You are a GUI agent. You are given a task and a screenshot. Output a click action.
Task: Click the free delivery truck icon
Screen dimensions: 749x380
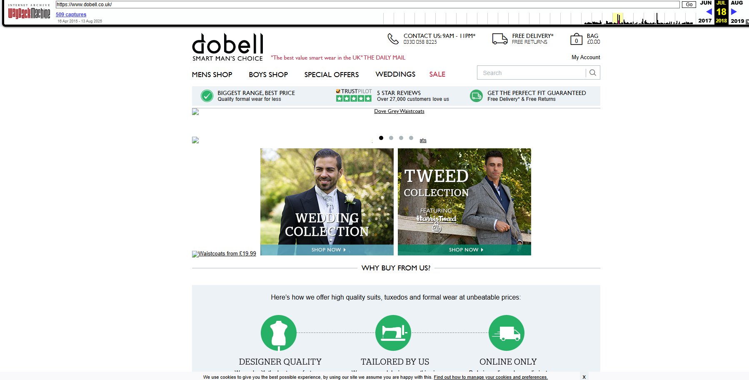pos(499,39)
